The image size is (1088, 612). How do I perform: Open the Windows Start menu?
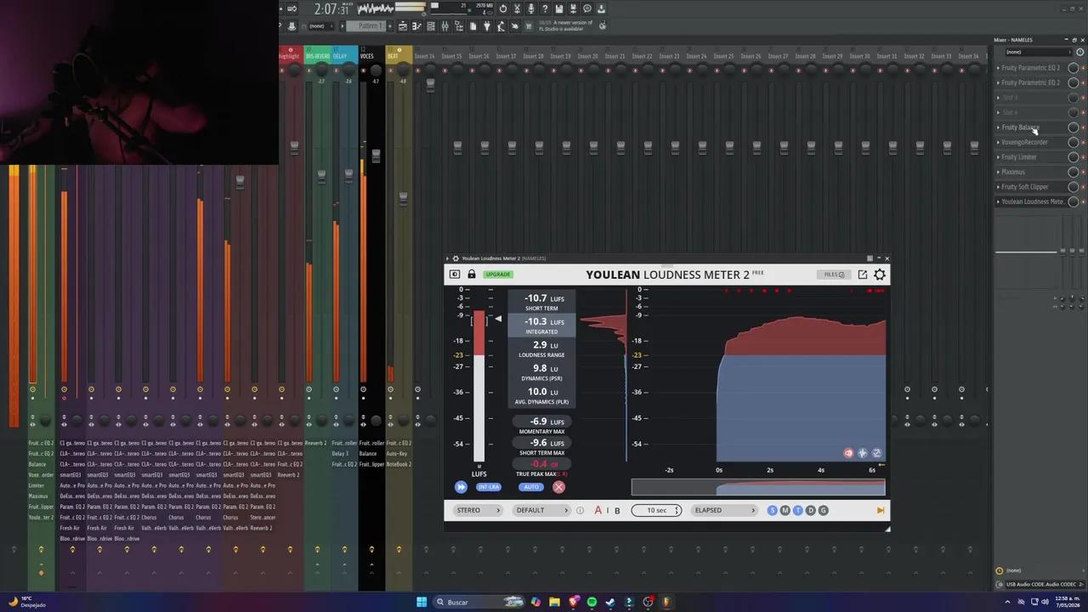tap(422, 602)
